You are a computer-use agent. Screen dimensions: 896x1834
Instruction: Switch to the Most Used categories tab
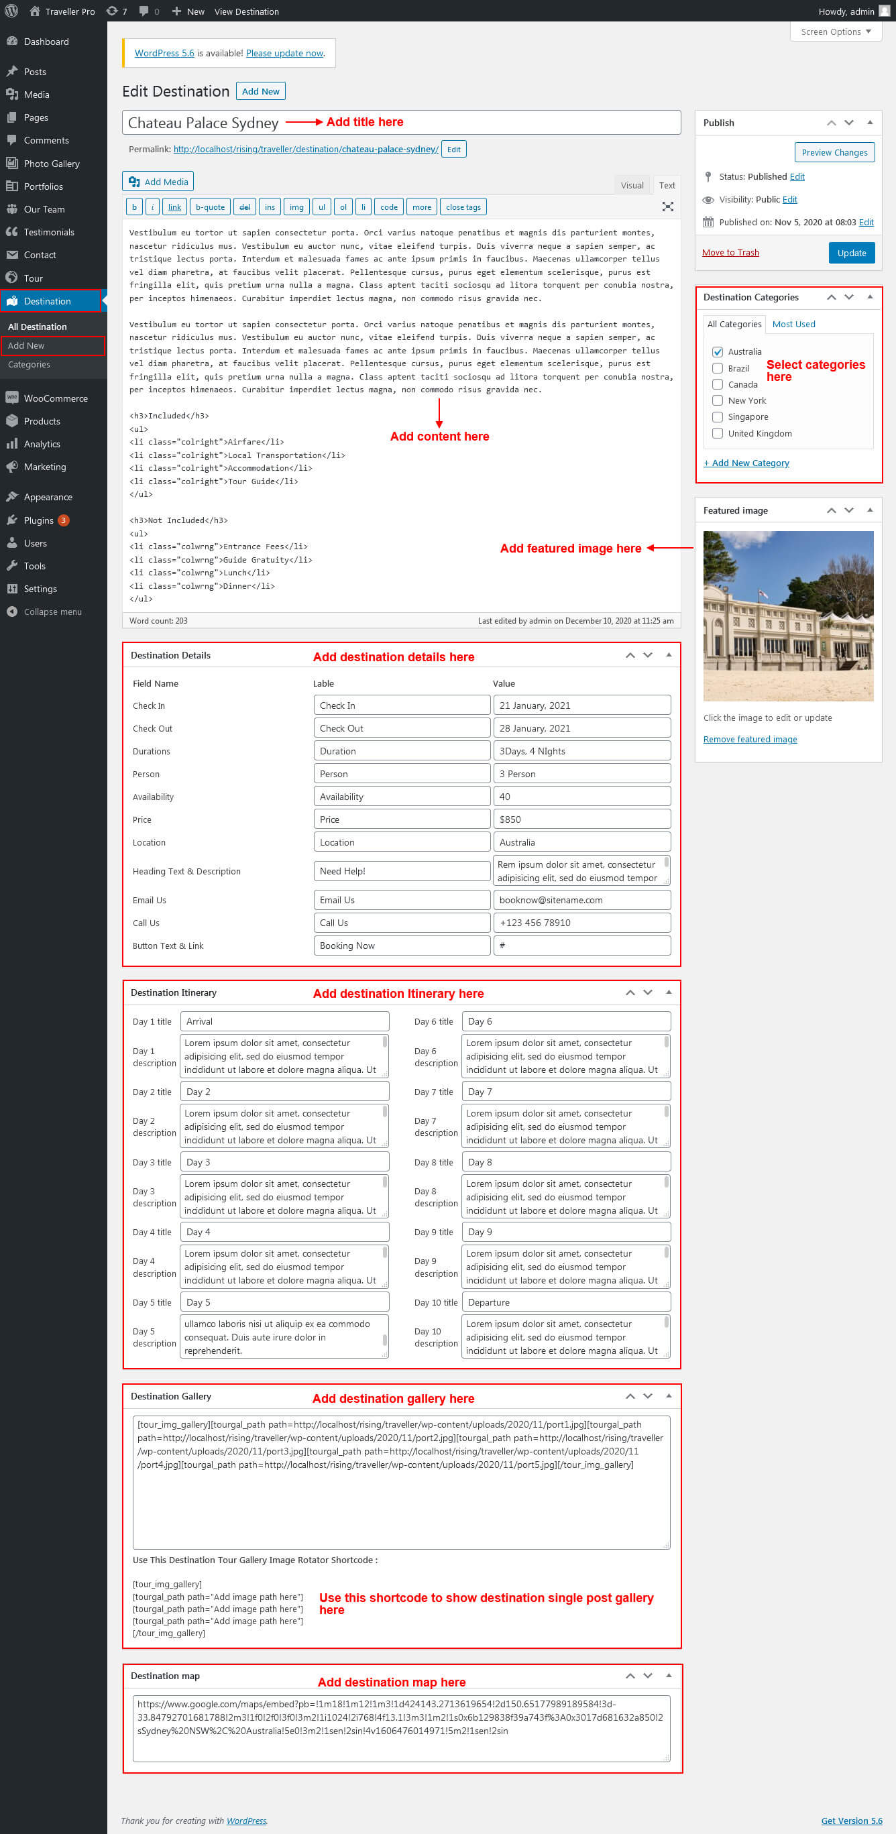(793, 324)
